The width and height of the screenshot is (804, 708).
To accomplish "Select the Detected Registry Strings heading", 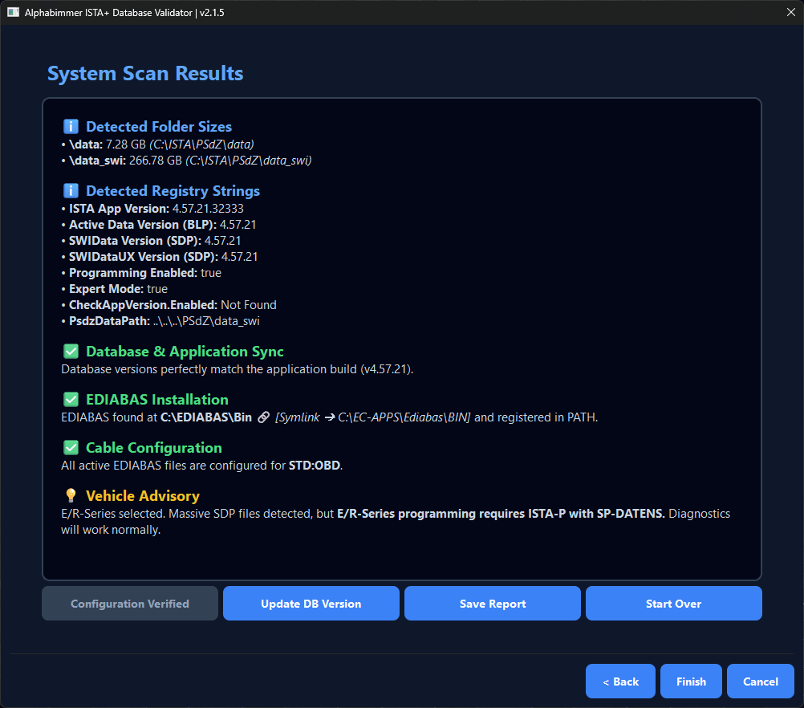I will (173, 190).
